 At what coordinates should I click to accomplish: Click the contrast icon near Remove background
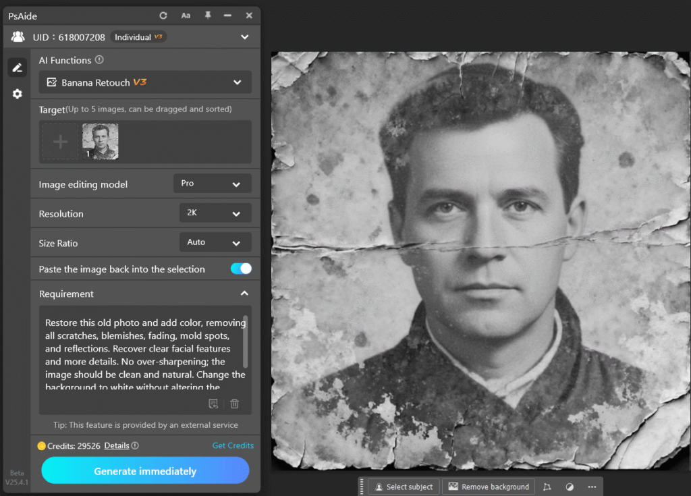pyautogui.click(x=569, y=487)
